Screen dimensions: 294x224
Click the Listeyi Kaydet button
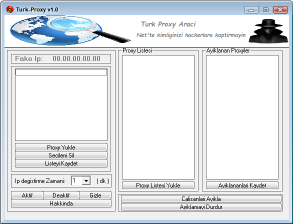pos(61,163)
